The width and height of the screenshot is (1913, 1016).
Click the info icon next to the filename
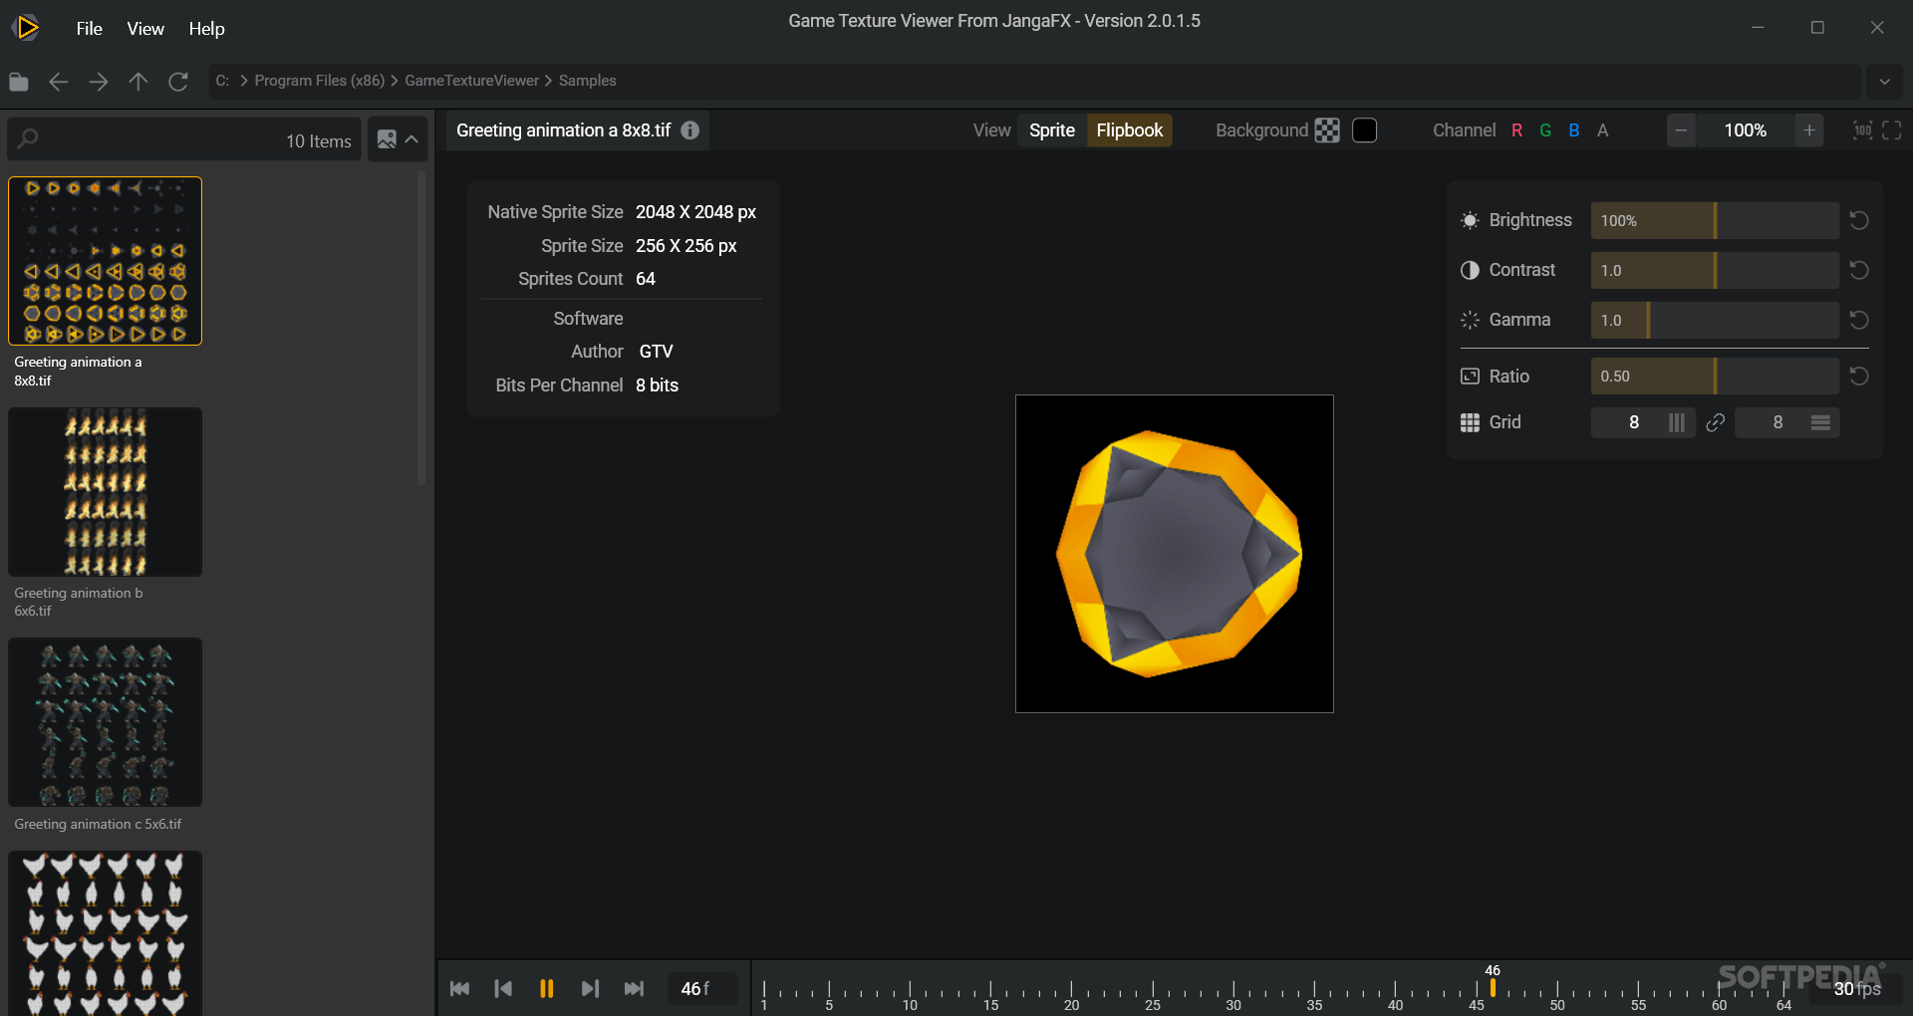click(689, 130)
